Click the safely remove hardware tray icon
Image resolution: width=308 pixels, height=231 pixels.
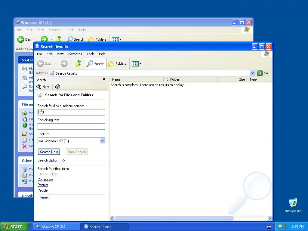click(286, 226)
